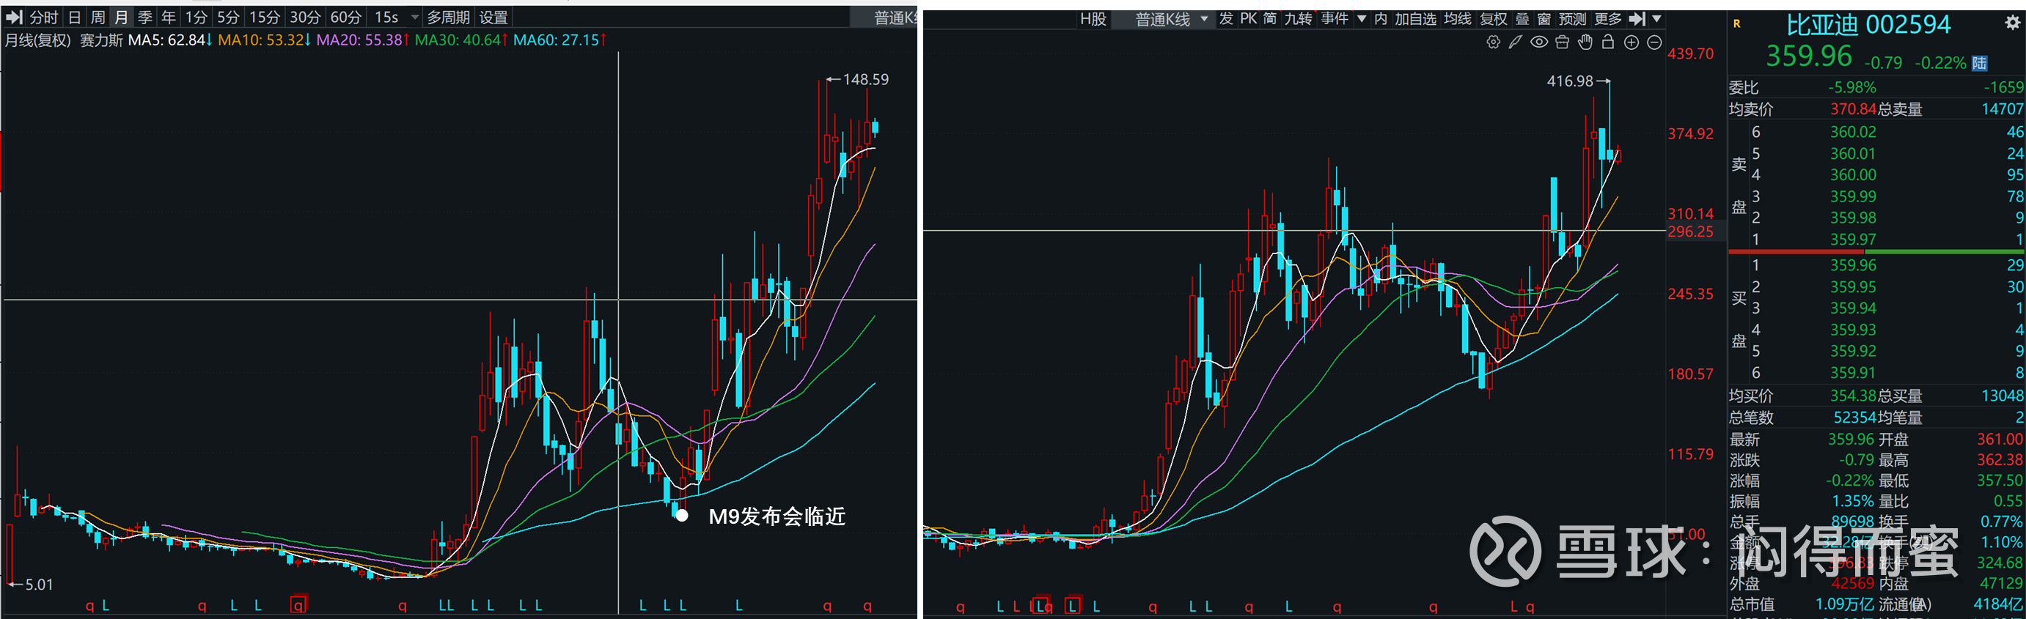Switch to the 日 daily period tab
This screenshot has height=619, width=2026.
click(x=74, y=18)
